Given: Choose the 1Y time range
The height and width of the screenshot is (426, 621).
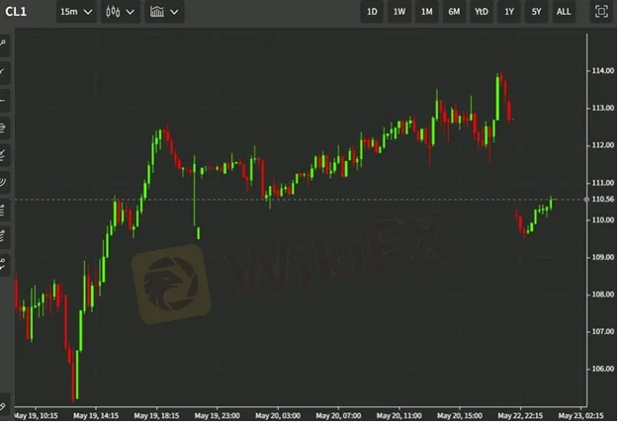Looking at the screenshot, I should 509,12.
